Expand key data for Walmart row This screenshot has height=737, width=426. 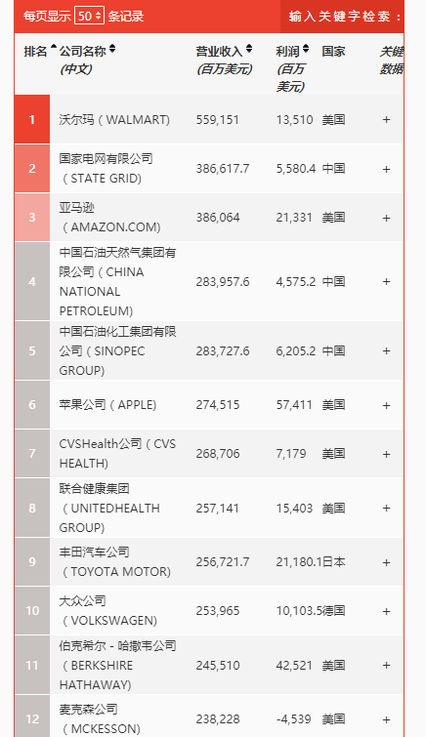point(387,120)
